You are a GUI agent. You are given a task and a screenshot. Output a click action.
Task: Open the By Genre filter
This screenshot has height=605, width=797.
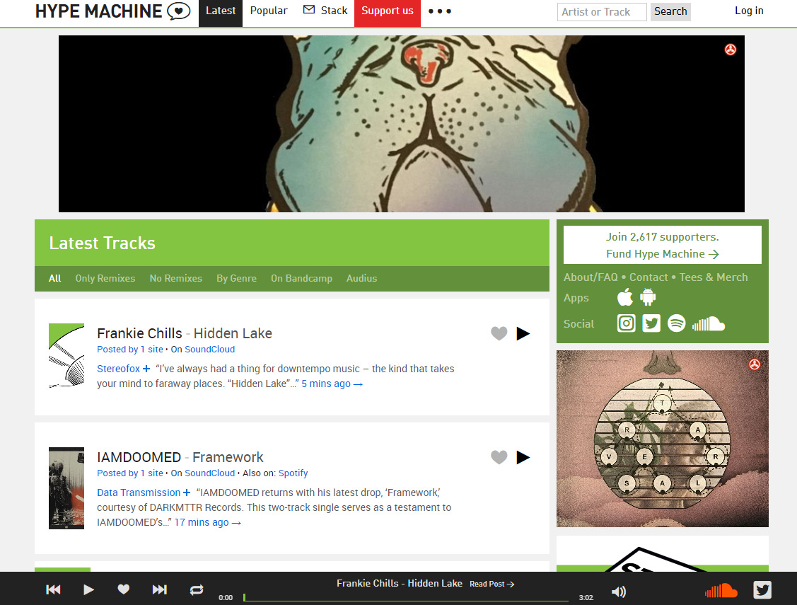pyautogui.click(x=236, y=278)
